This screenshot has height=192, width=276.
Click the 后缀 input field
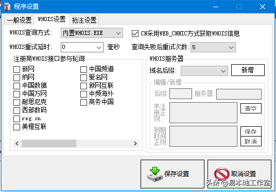[181, 94]
